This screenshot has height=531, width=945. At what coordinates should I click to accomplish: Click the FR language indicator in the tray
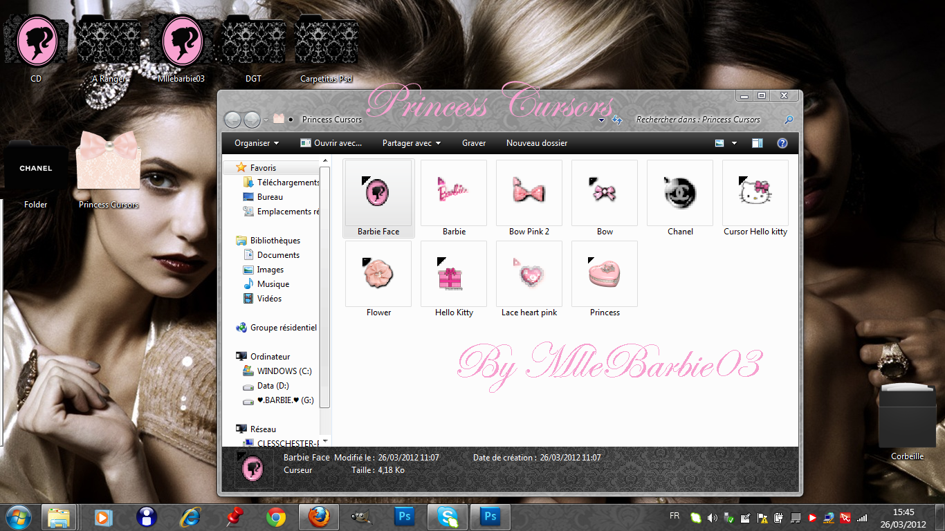pos(675,516)
